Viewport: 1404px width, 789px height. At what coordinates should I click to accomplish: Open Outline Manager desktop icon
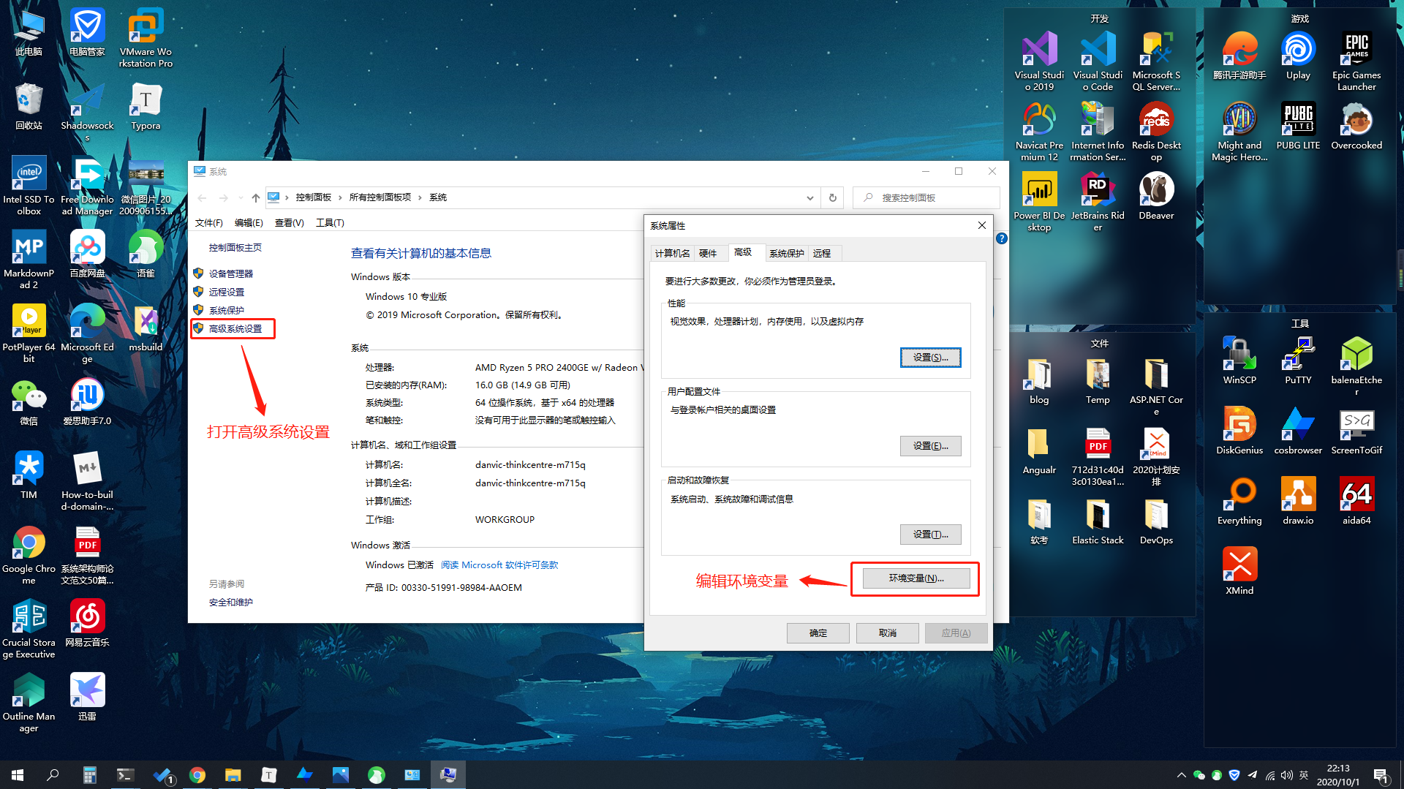29,703
